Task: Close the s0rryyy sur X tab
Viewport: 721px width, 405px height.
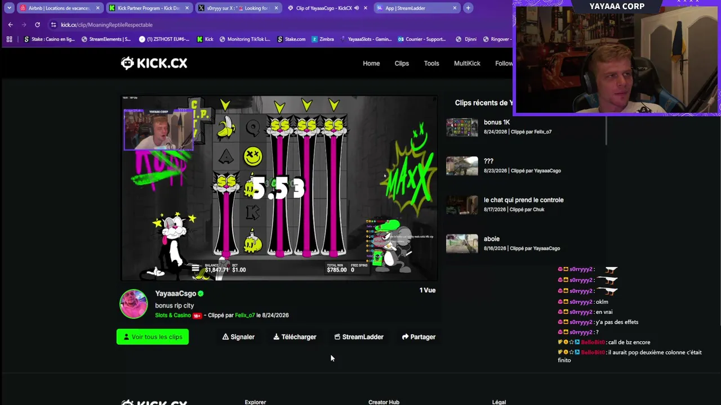Action: (x=276, y=8)
